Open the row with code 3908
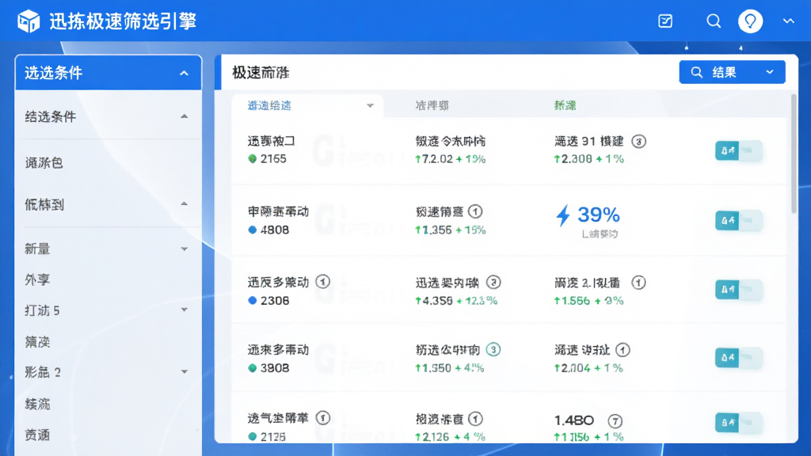This screenshot has height=456, width=811. [x=509, y=358]
